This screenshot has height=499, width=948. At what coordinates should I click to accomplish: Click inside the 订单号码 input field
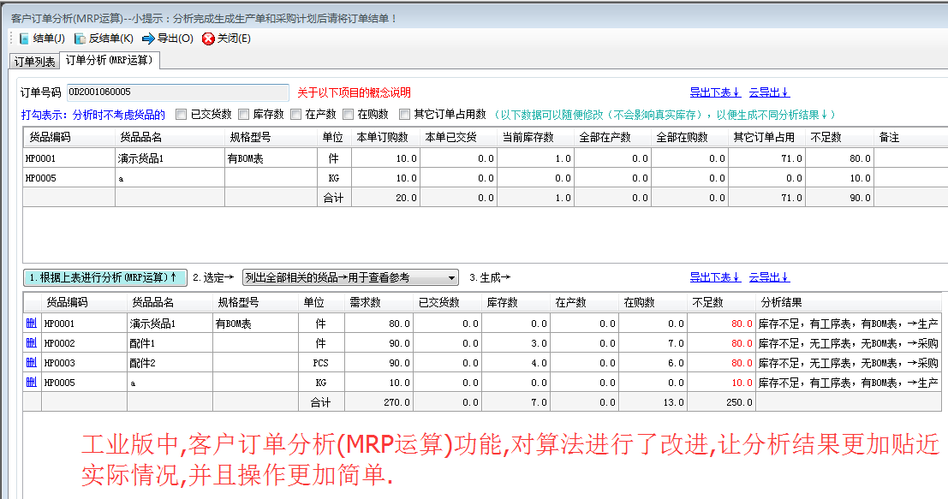[x=180, y=91]
